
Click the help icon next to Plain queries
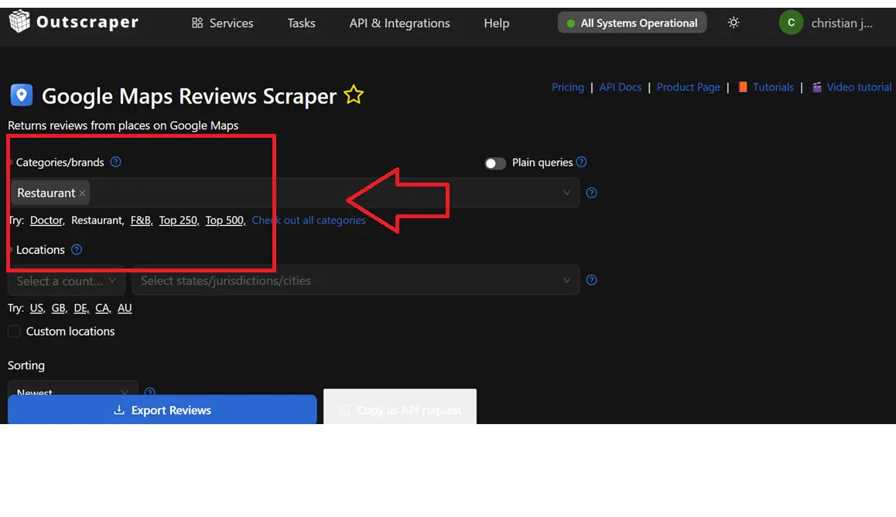pos(582,162)
